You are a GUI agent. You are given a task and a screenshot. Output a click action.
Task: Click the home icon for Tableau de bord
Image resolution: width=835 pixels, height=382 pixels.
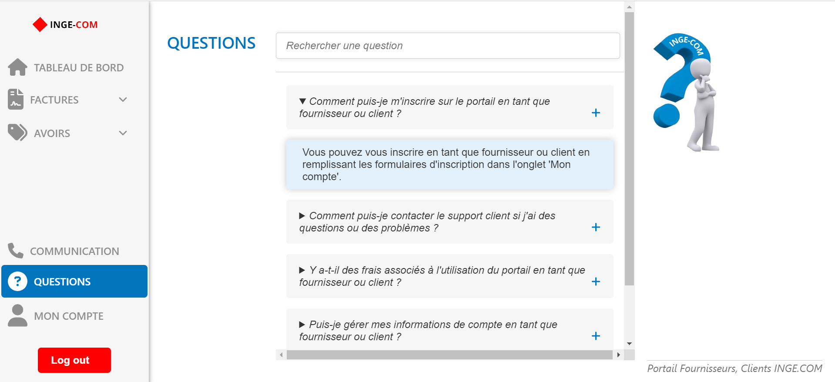[x=17, y=67]
